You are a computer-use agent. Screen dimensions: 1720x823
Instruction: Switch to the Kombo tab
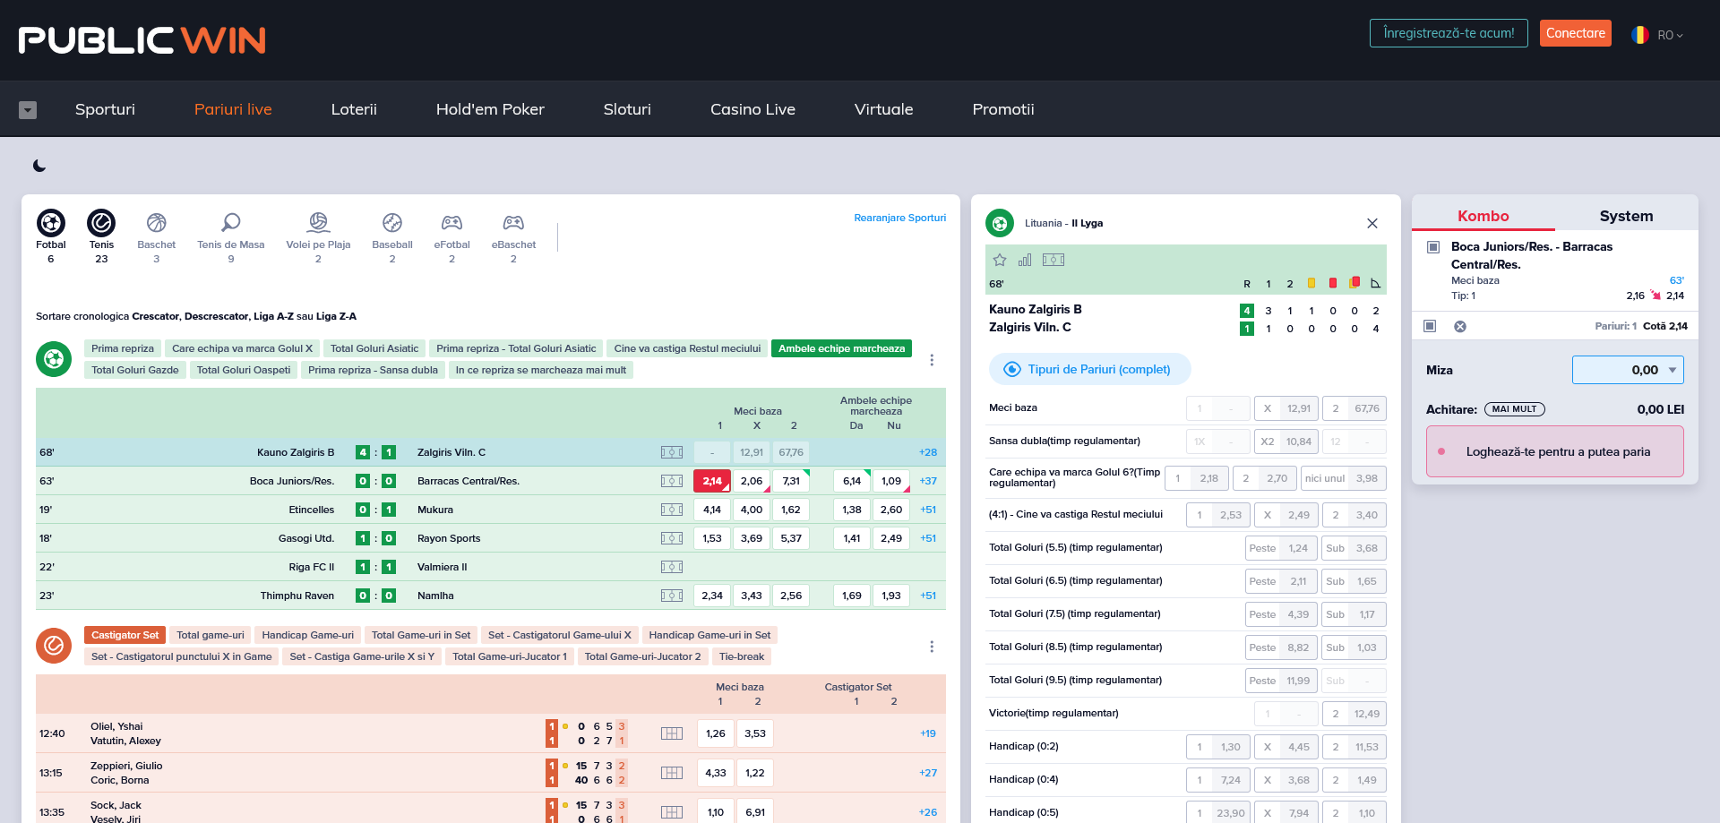pyautogui.click(x=1483, y=216)
